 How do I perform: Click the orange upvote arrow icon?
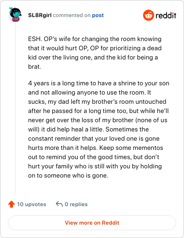11,204
